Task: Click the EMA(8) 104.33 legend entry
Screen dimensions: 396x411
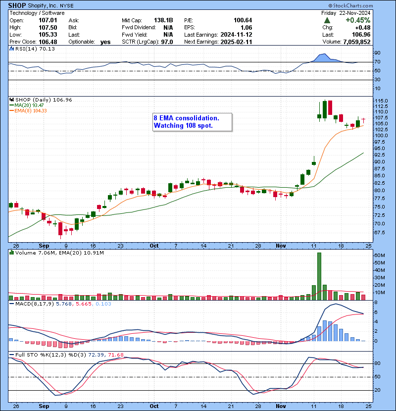Action: pyautogui.click(x=28, y=110)
